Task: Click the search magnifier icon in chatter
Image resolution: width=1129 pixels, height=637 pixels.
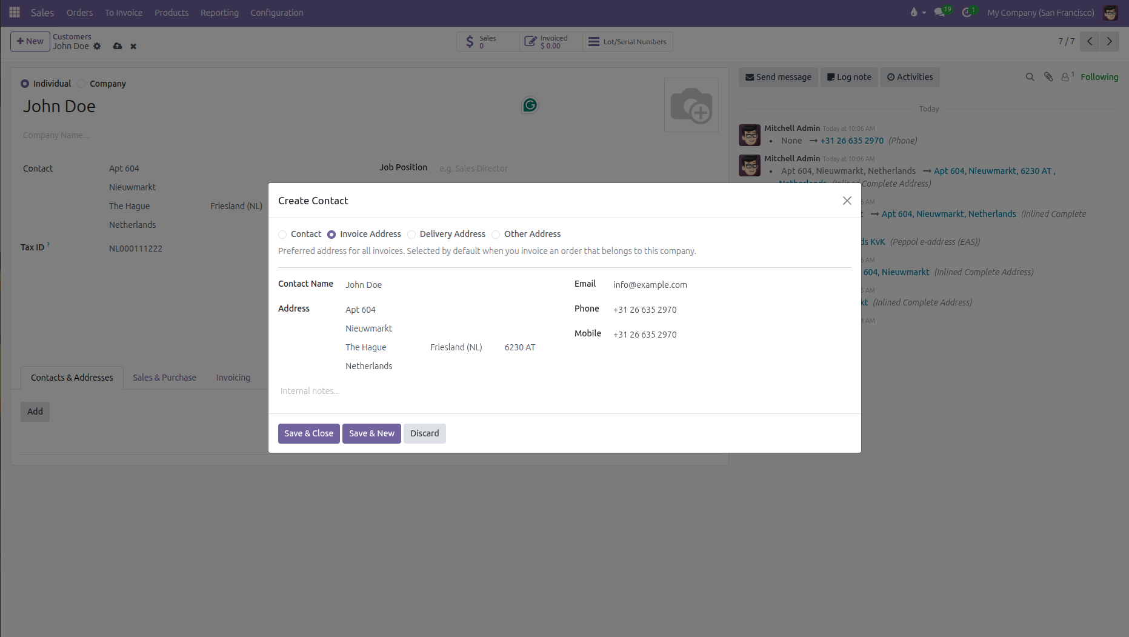Action: click(x=1030, y=77)
